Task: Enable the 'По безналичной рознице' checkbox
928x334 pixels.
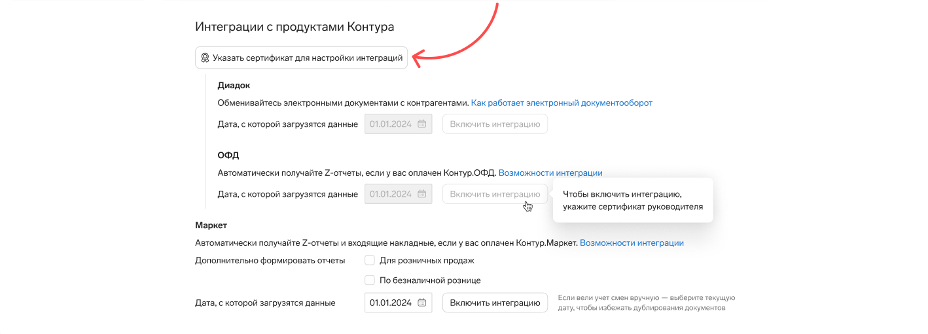Action: pyautogui.click(x=370, y=280)
